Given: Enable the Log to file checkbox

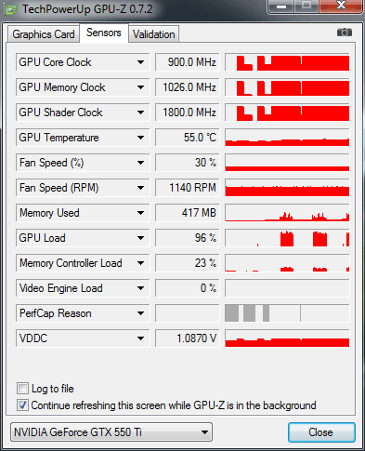Looking at the screenshot, I should point(22,388).
